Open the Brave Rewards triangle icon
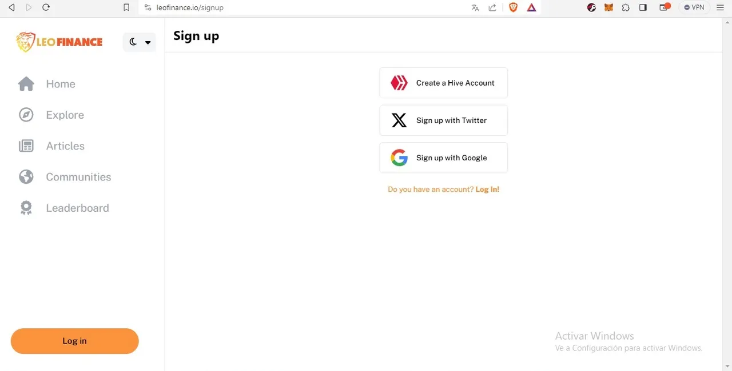732x371 pixels. click(x=531, y=7)
